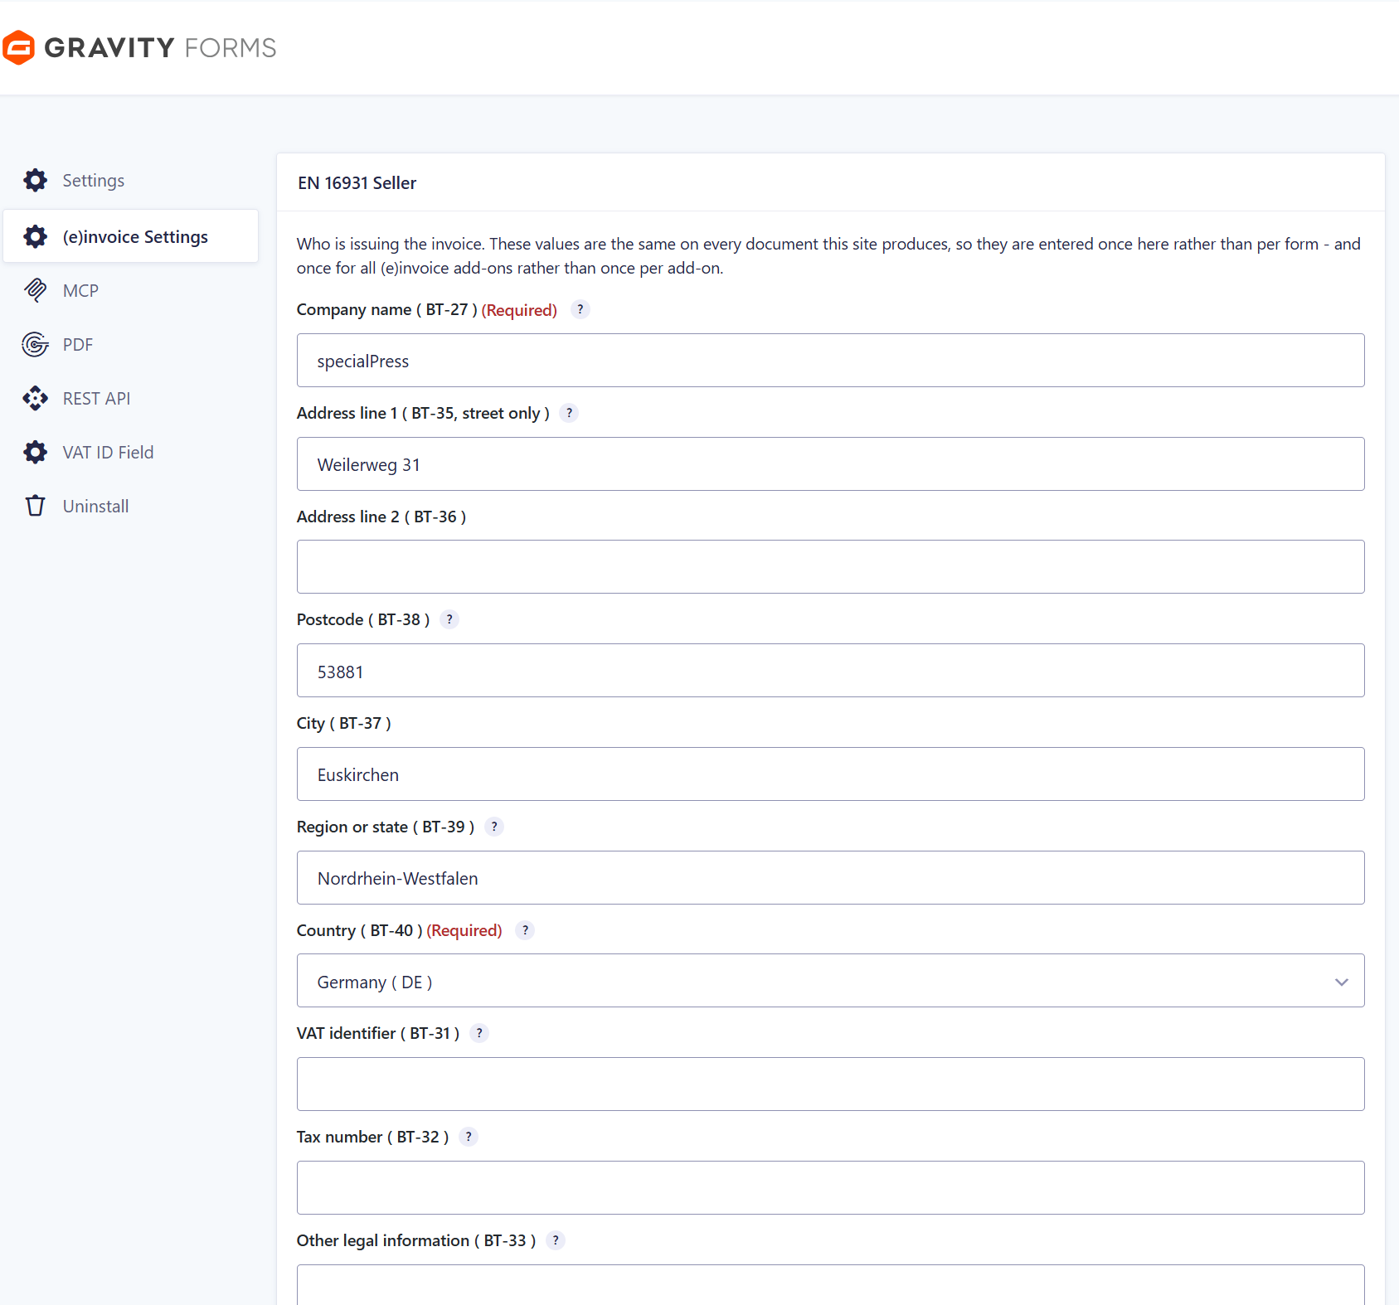The height and width of the screenshot is (1305, 1399).
Task: Expand Country list via chevron arrow
Action: 1342,982
